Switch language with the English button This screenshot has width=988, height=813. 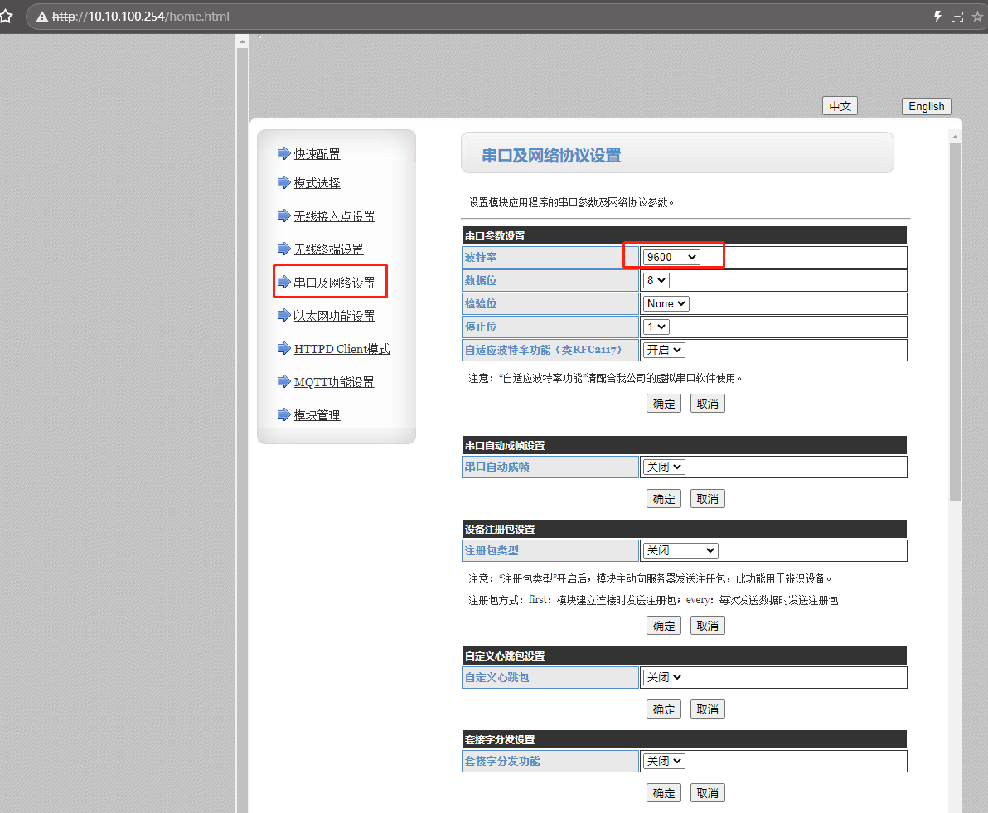(x=926, y=106)
